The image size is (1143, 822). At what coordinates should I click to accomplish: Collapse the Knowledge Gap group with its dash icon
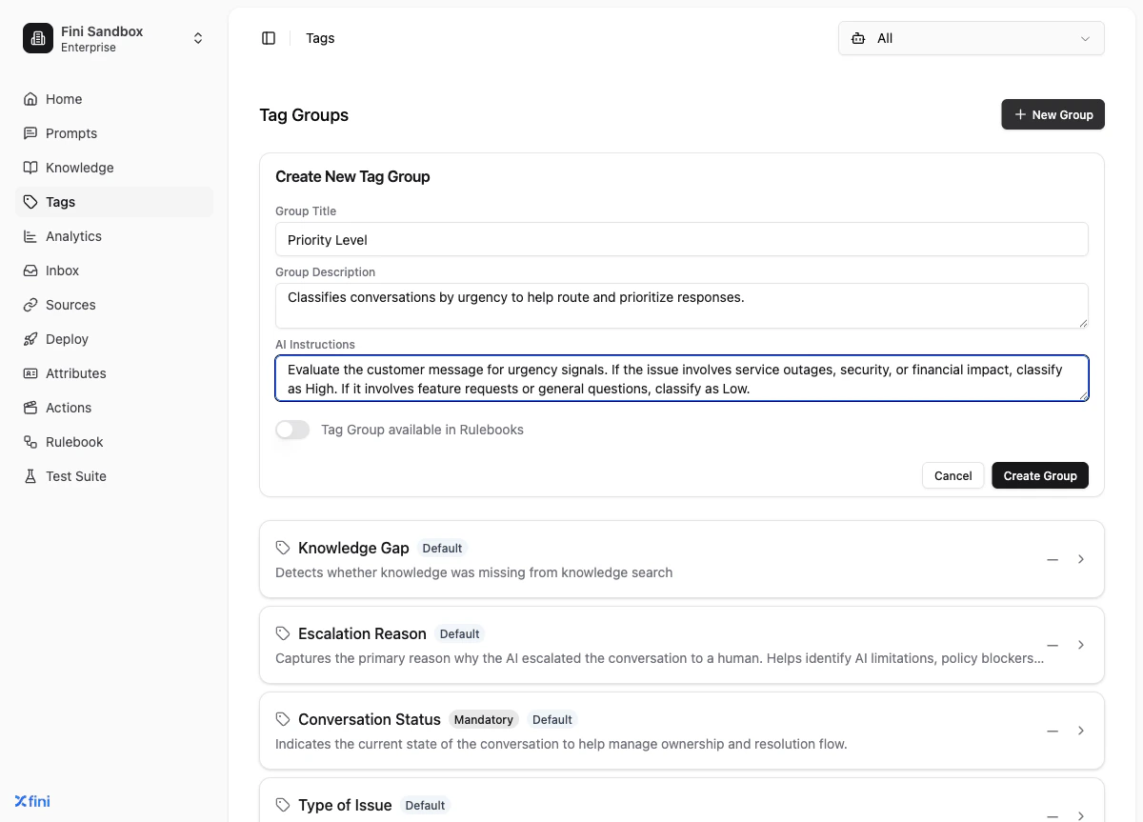pos(1052,559)
